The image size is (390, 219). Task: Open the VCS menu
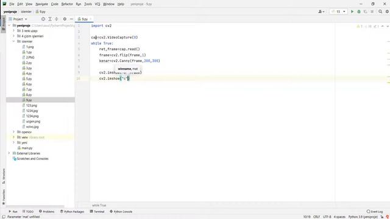(97, 4)
